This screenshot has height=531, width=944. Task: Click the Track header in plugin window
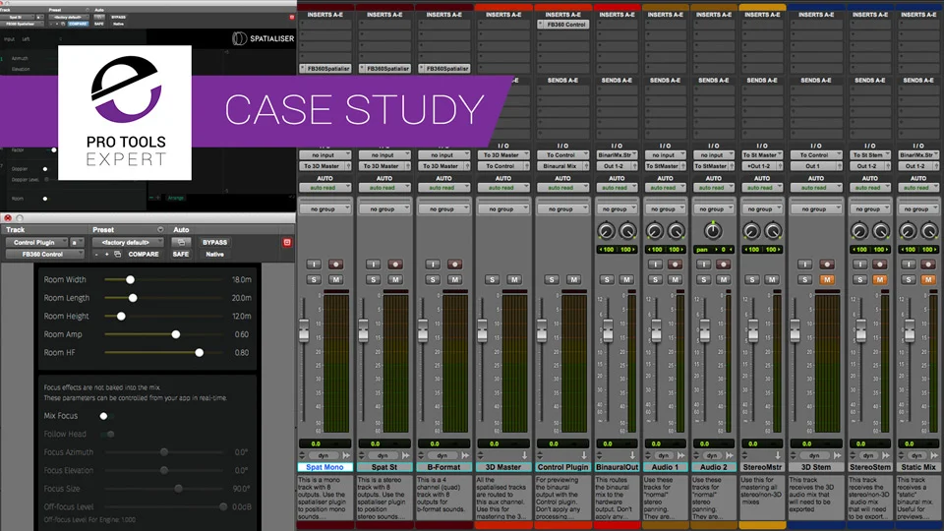click(15, 230)
